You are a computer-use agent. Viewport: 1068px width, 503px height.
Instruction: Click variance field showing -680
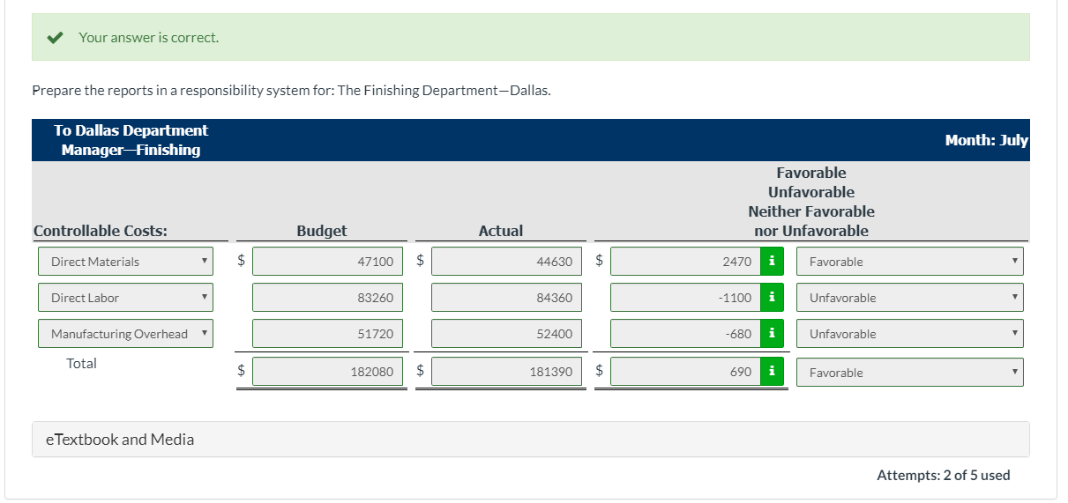point(685,334)
